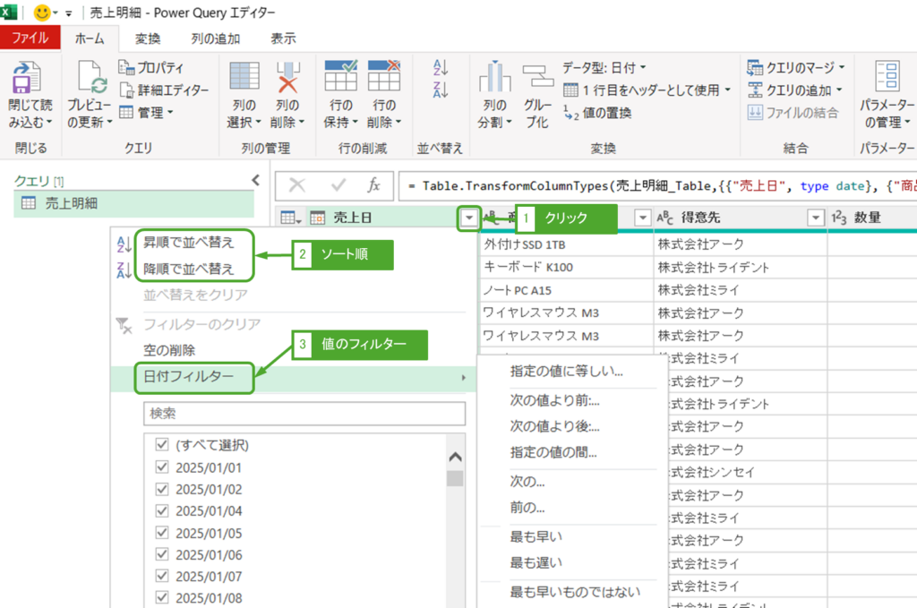Click the 列の削除 (Remove Columns) icon
Image resolution: width=917 pixels, height=608 pixels.
point(287,78)
